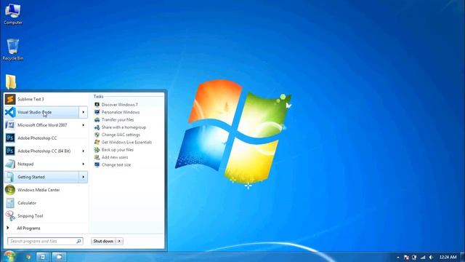This screenshot has width=465, height=262.
Task: Open the Snipping Tool icon
Action: [10, 216]
